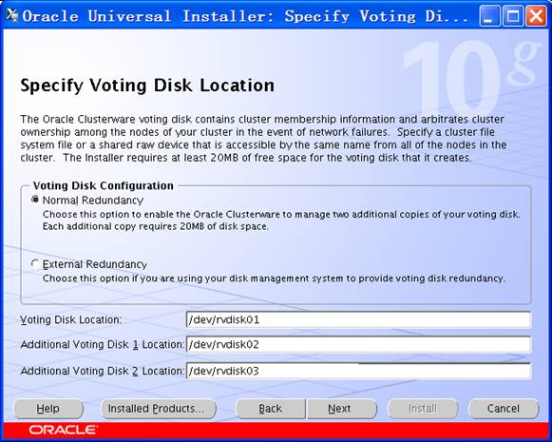The width and height of the screenshot is (552, 442).
Task: Click the ORACLE logo in the red footer
Action: 63,430
